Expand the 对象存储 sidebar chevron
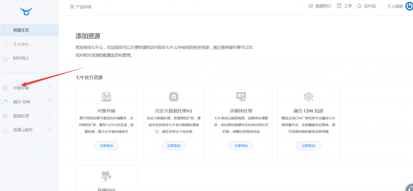This screenshot has height=191, width=413. 50,87
